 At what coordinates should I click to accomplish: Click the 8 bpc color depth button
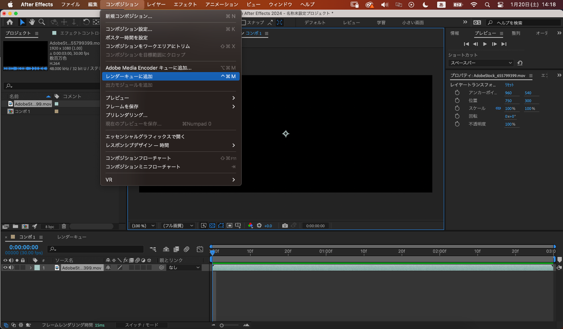[50, 226]
